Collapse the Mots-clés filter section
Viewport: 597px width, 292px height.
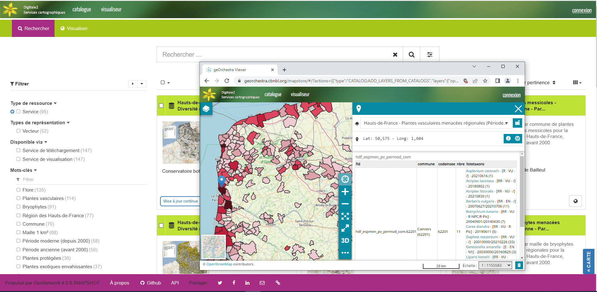click(35, 170)
